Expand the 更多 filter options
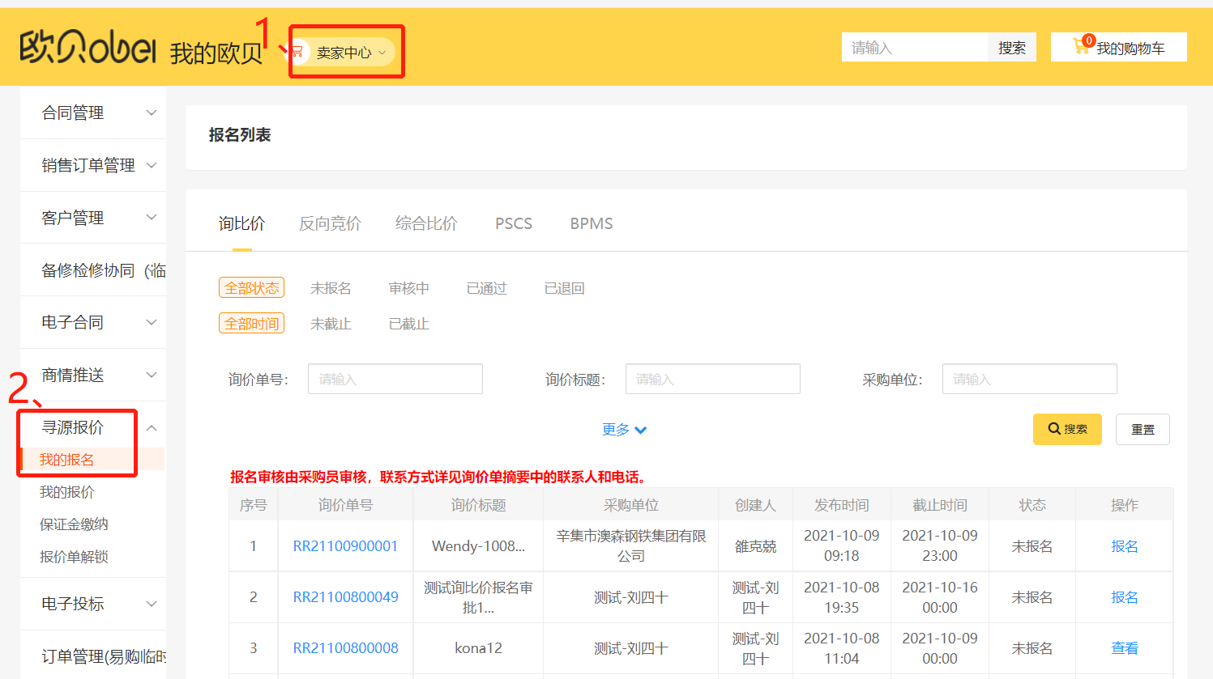Screen dimensions: 1213x679 (x=624, y=430)
